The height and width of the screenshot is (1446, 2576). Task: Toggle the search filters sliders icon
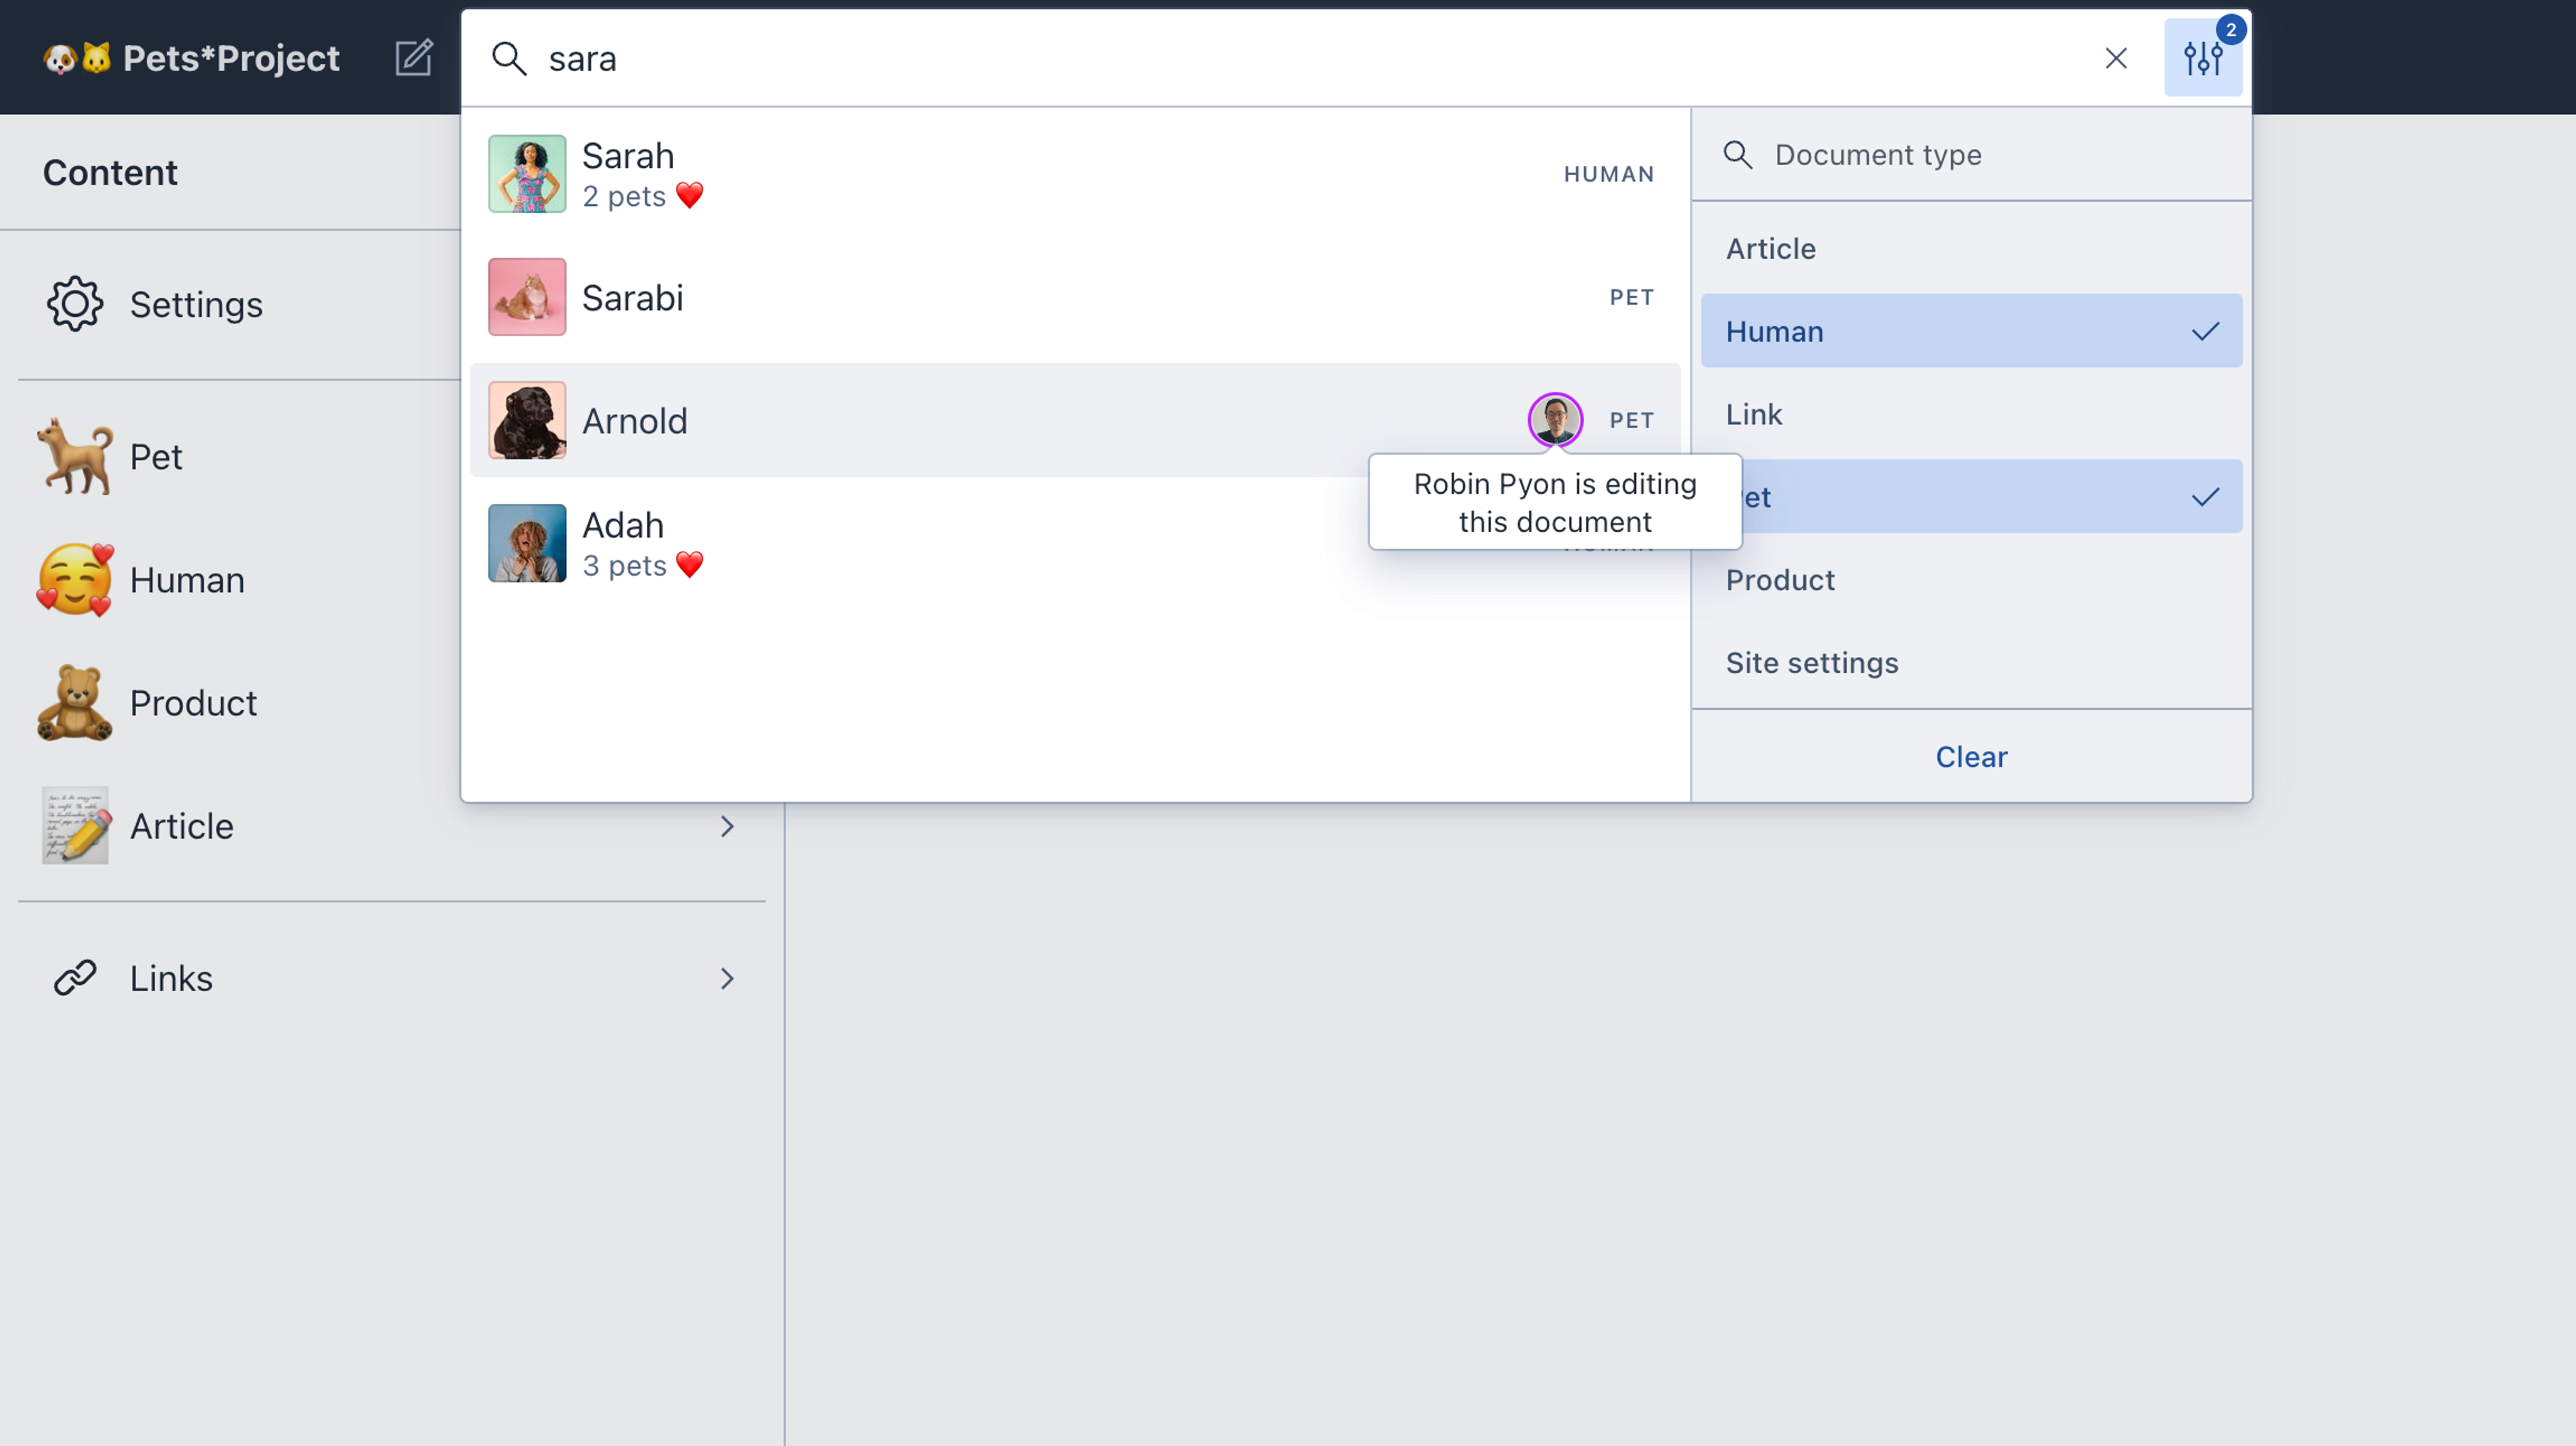2202,58
